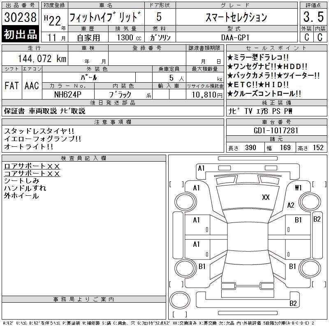
Task: Select the 初出品 black badge
Action: click(x=20, y=34)
